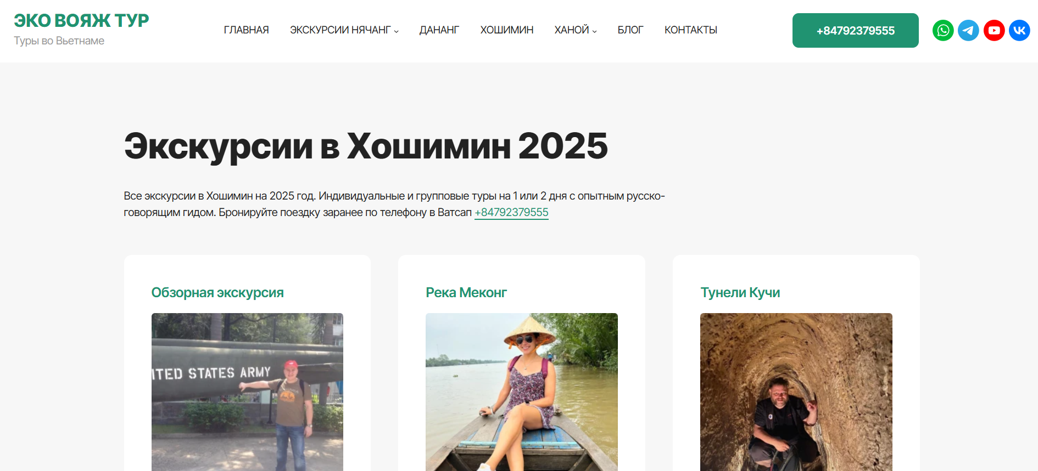The height and width of the screenshot is (471, 1038).
Task: Open the WhatsApp contact icon
Action: point(943,30)
